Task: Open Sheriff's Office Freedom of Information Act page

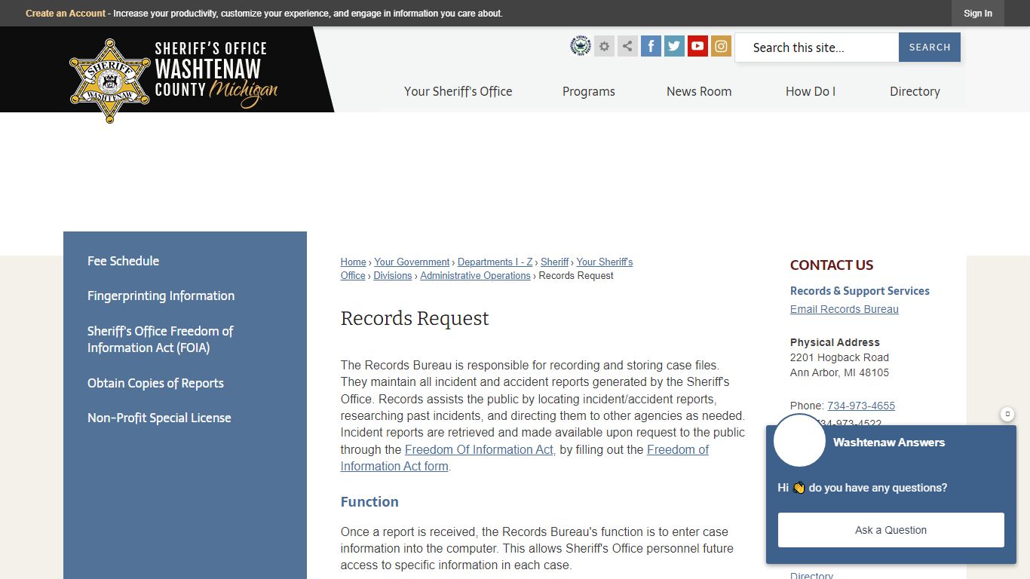Action: click(160, 339)
